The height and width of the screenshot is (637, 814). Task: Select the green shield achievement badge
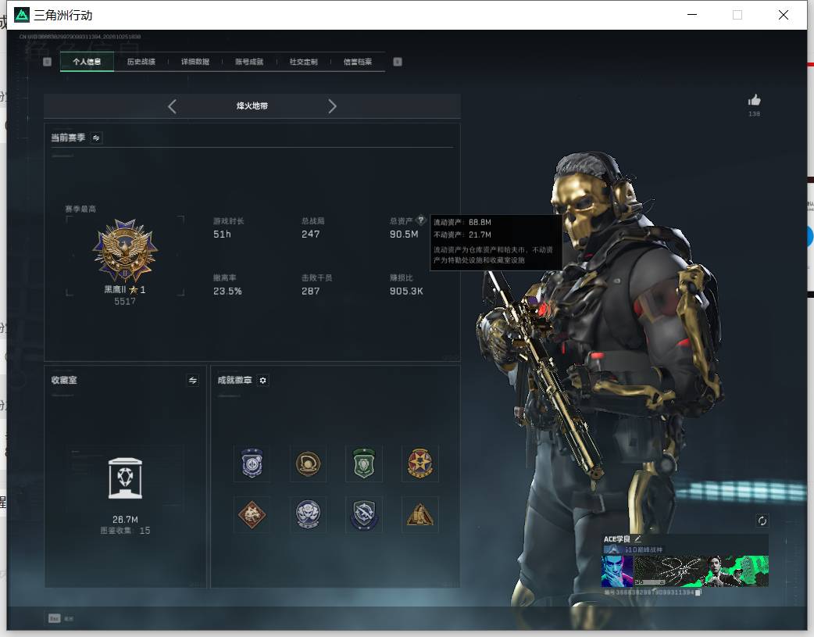click(364, 463)
